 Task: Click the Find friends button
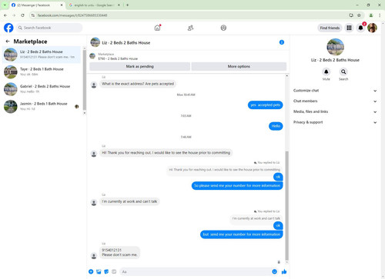point(330,28)
